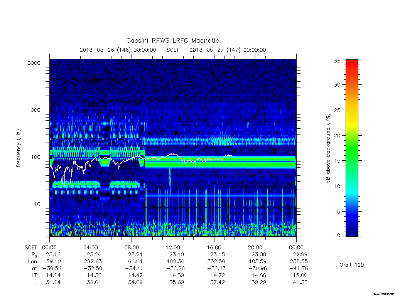Screen dimensions: 395x296
Task: Click the 08:00 SCET time label
Action: point(132,247)
